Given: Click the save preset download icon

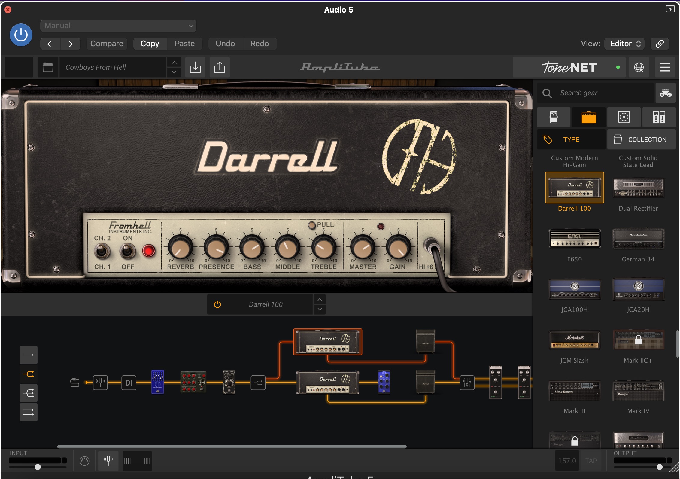Looking at the screenshot, I should [195, 67].
